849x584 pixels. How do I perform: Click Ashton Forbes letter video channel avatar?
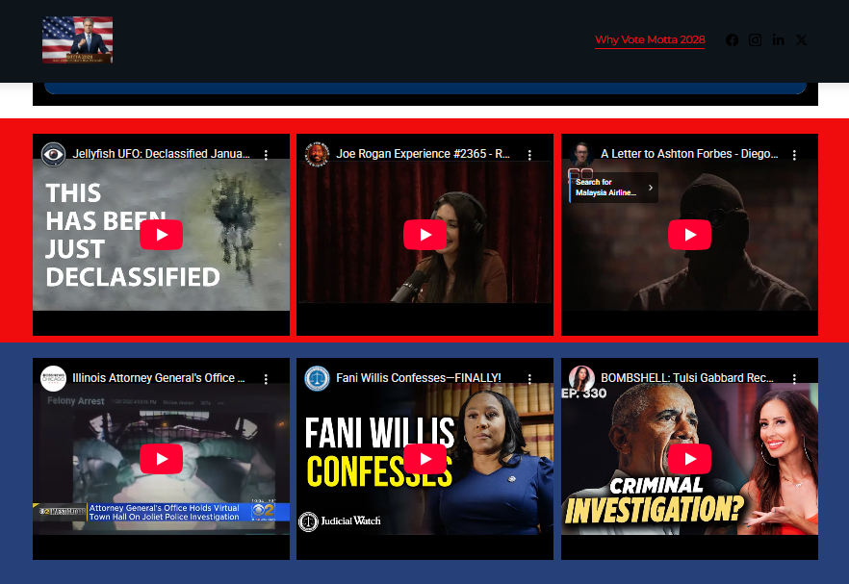pyautogui.click(x=582, y=154)
